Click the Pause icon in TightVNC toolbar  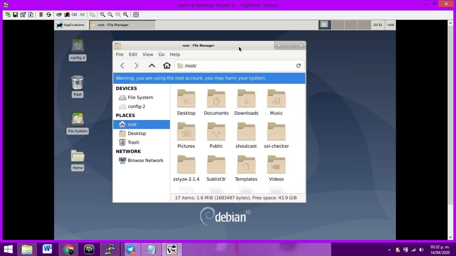pyautogui.click(x=41, y=15)
